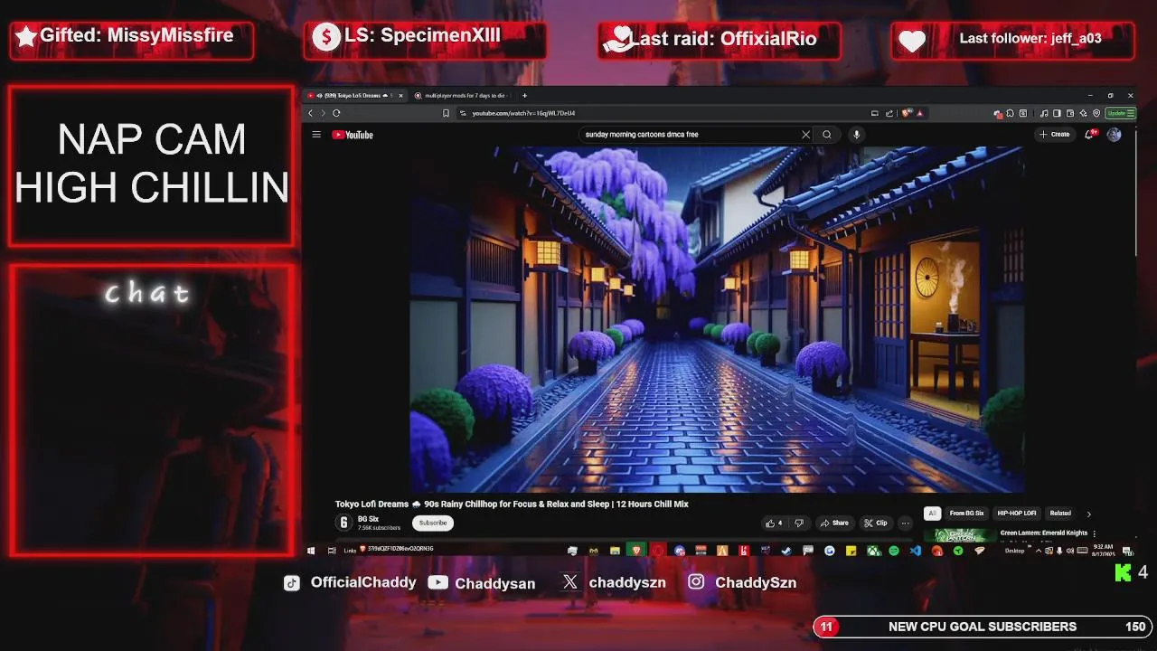Screen dimensions: 1157x651
Task: Go to the YouTube home logo
Action: coord(353,135)
